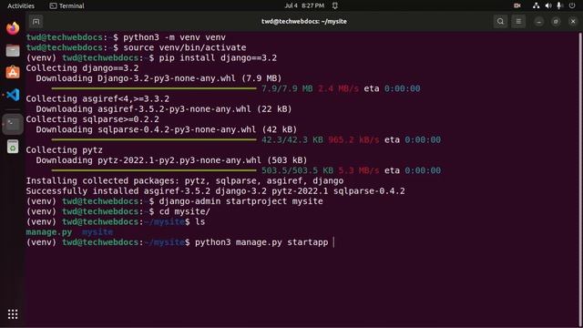
Task: Maximize the terminal window
Action: [x=556, y=22]
